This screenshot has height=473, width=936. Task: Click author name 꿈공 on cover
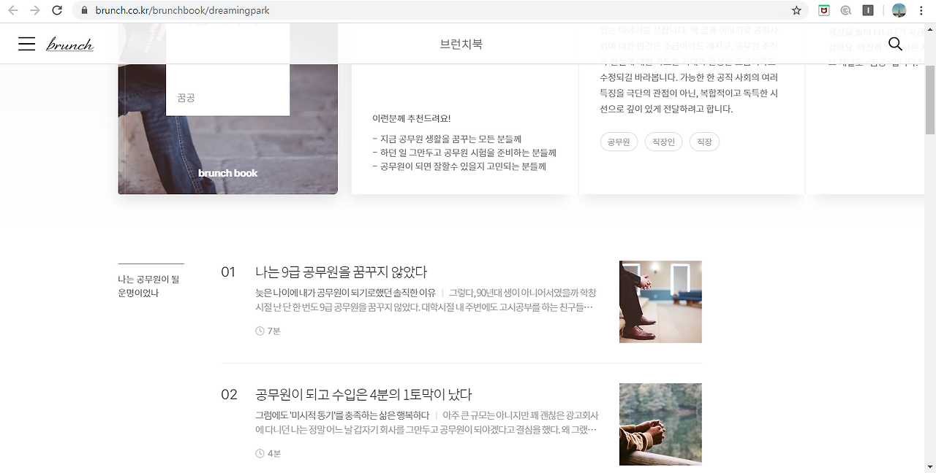pos(186,97)
